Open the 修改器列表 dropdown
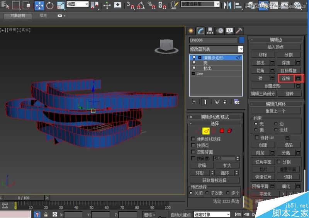The image size is (309, 218). [241, 49]
